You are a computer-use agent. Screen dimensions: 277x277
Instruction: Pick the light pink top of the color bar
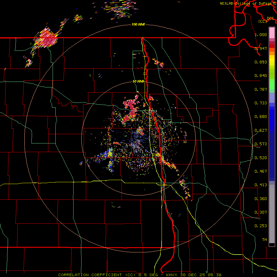[272, 33]
